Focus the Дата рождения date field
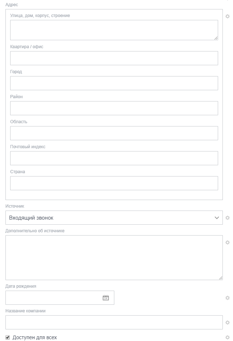Viewport: 233px width, 341px height. 53,298
